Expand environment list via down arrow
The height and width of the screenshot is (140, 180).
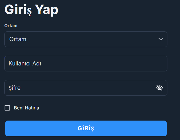[x=161, y=39]
